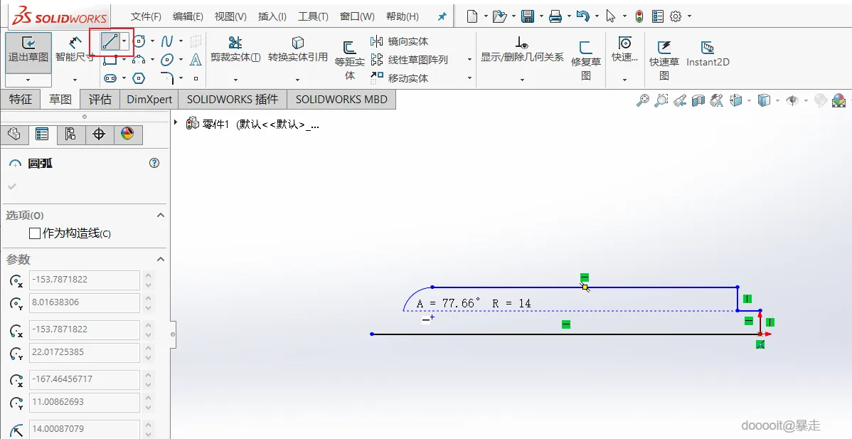Switch to the FeatureManager design tree tab

point(14,134)
